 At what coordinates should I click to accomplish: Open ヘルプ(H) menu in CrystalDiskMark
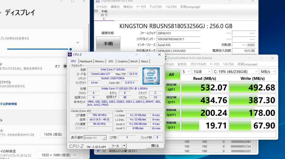point(228,64)
